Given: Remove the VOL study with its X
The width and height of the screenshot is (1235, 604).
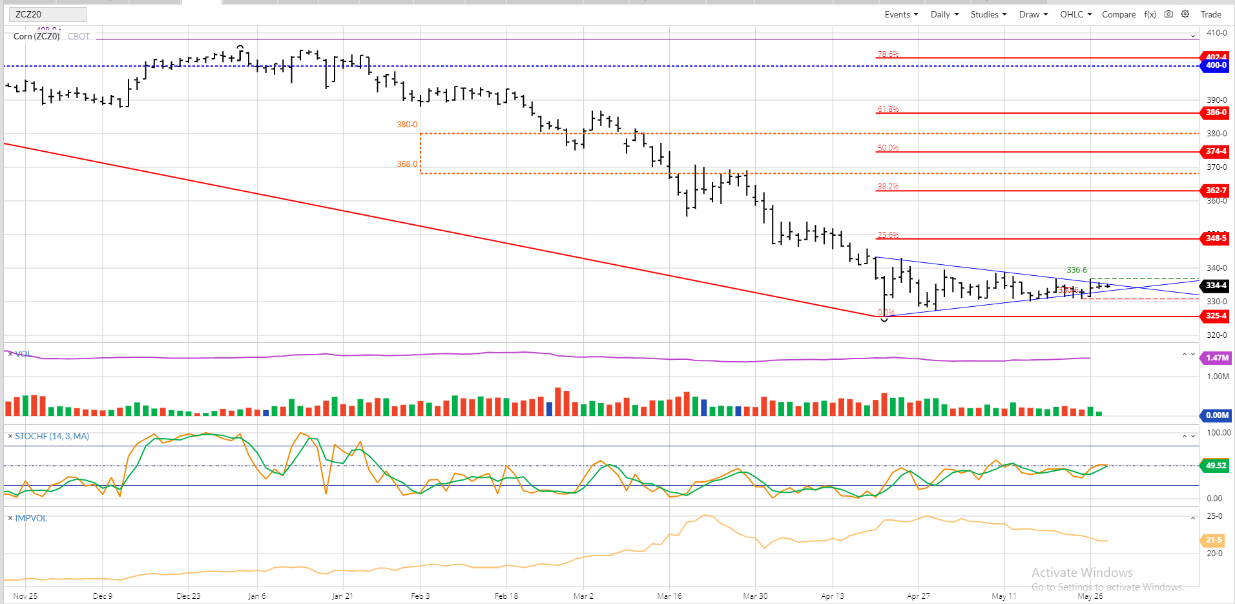Looking at the screenshot, I should pos(10,354).
